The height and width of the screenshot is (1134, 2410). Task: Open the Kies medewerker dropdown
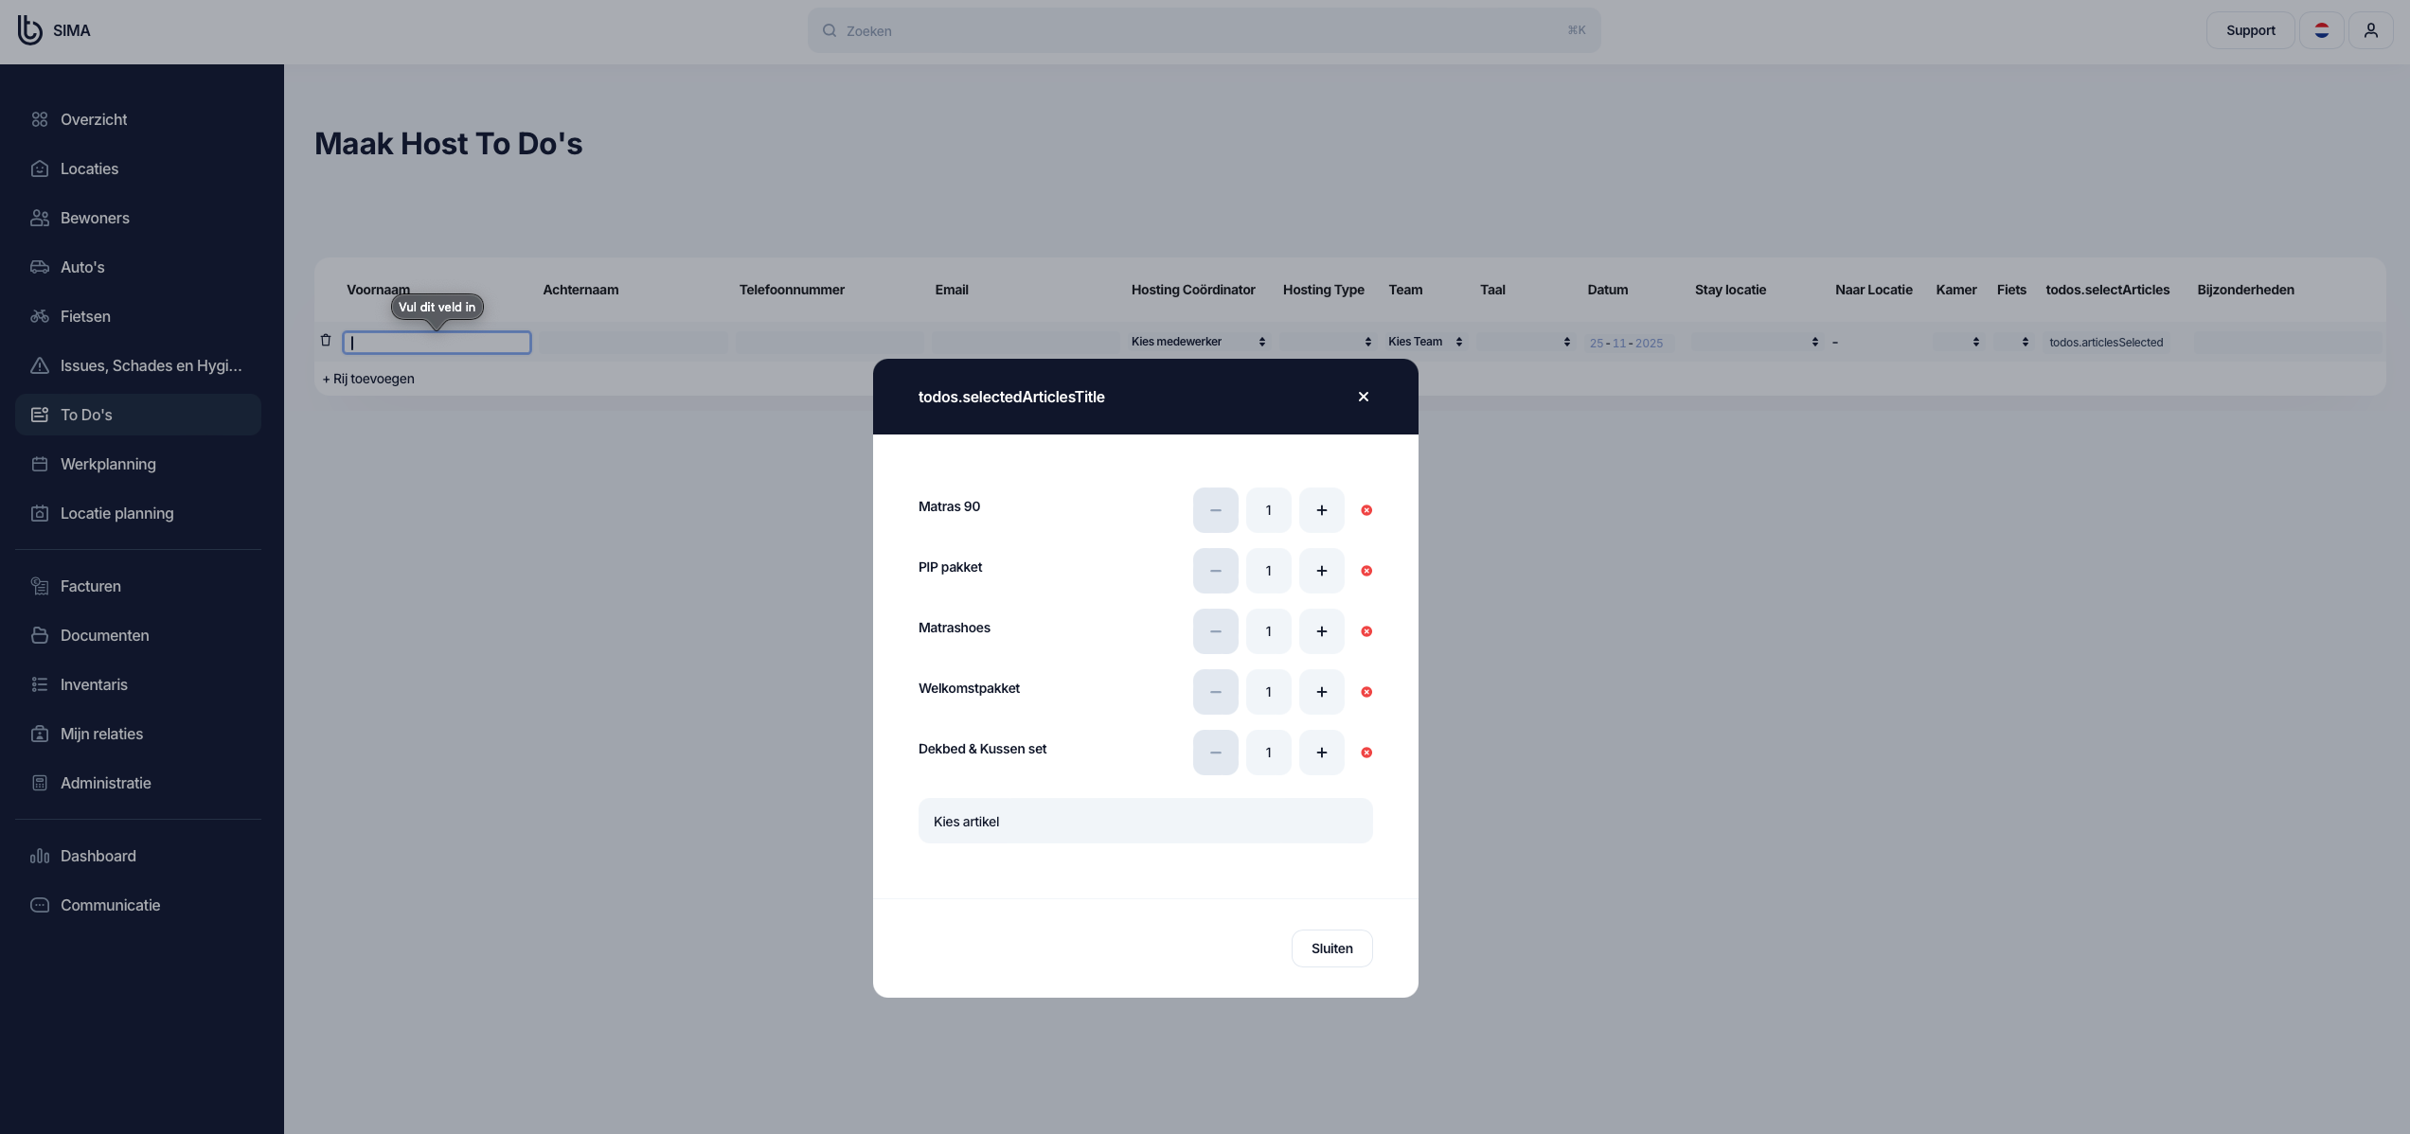pos(1198,342)
